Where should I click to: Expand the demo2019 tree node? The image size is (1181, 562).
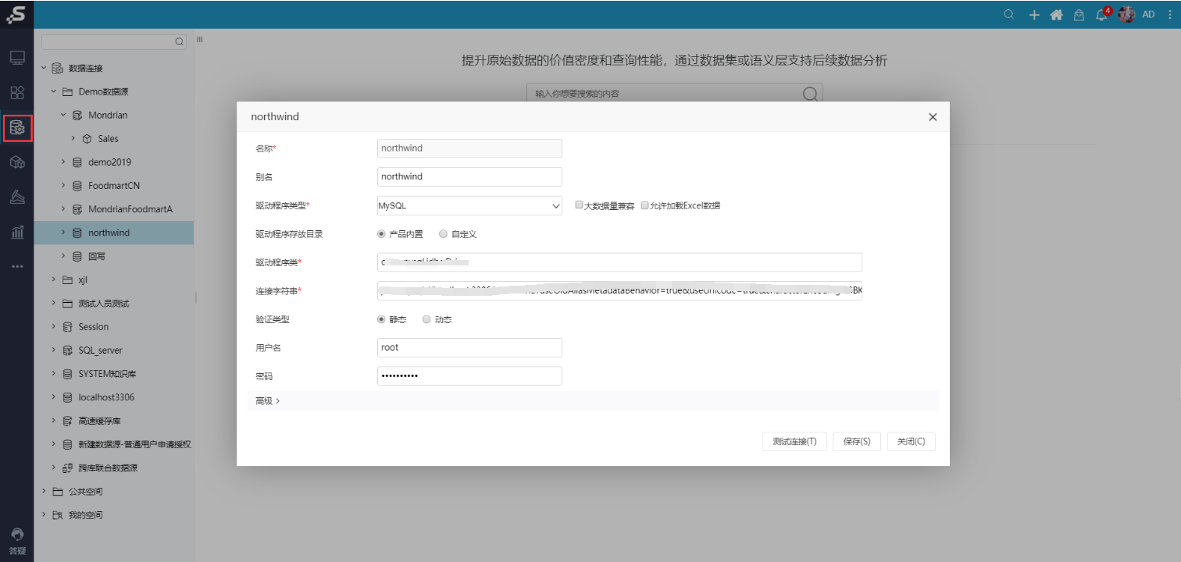pos(64,162)
